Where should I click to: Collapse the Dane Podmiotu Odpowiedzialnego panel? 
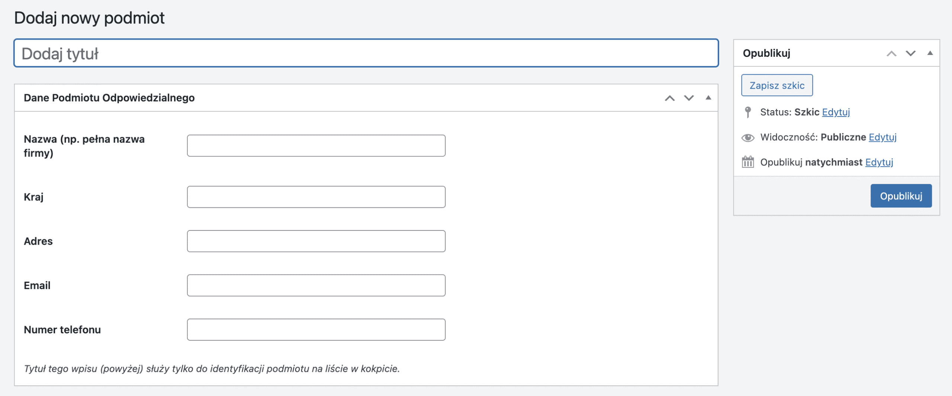(x=708, y=98)
